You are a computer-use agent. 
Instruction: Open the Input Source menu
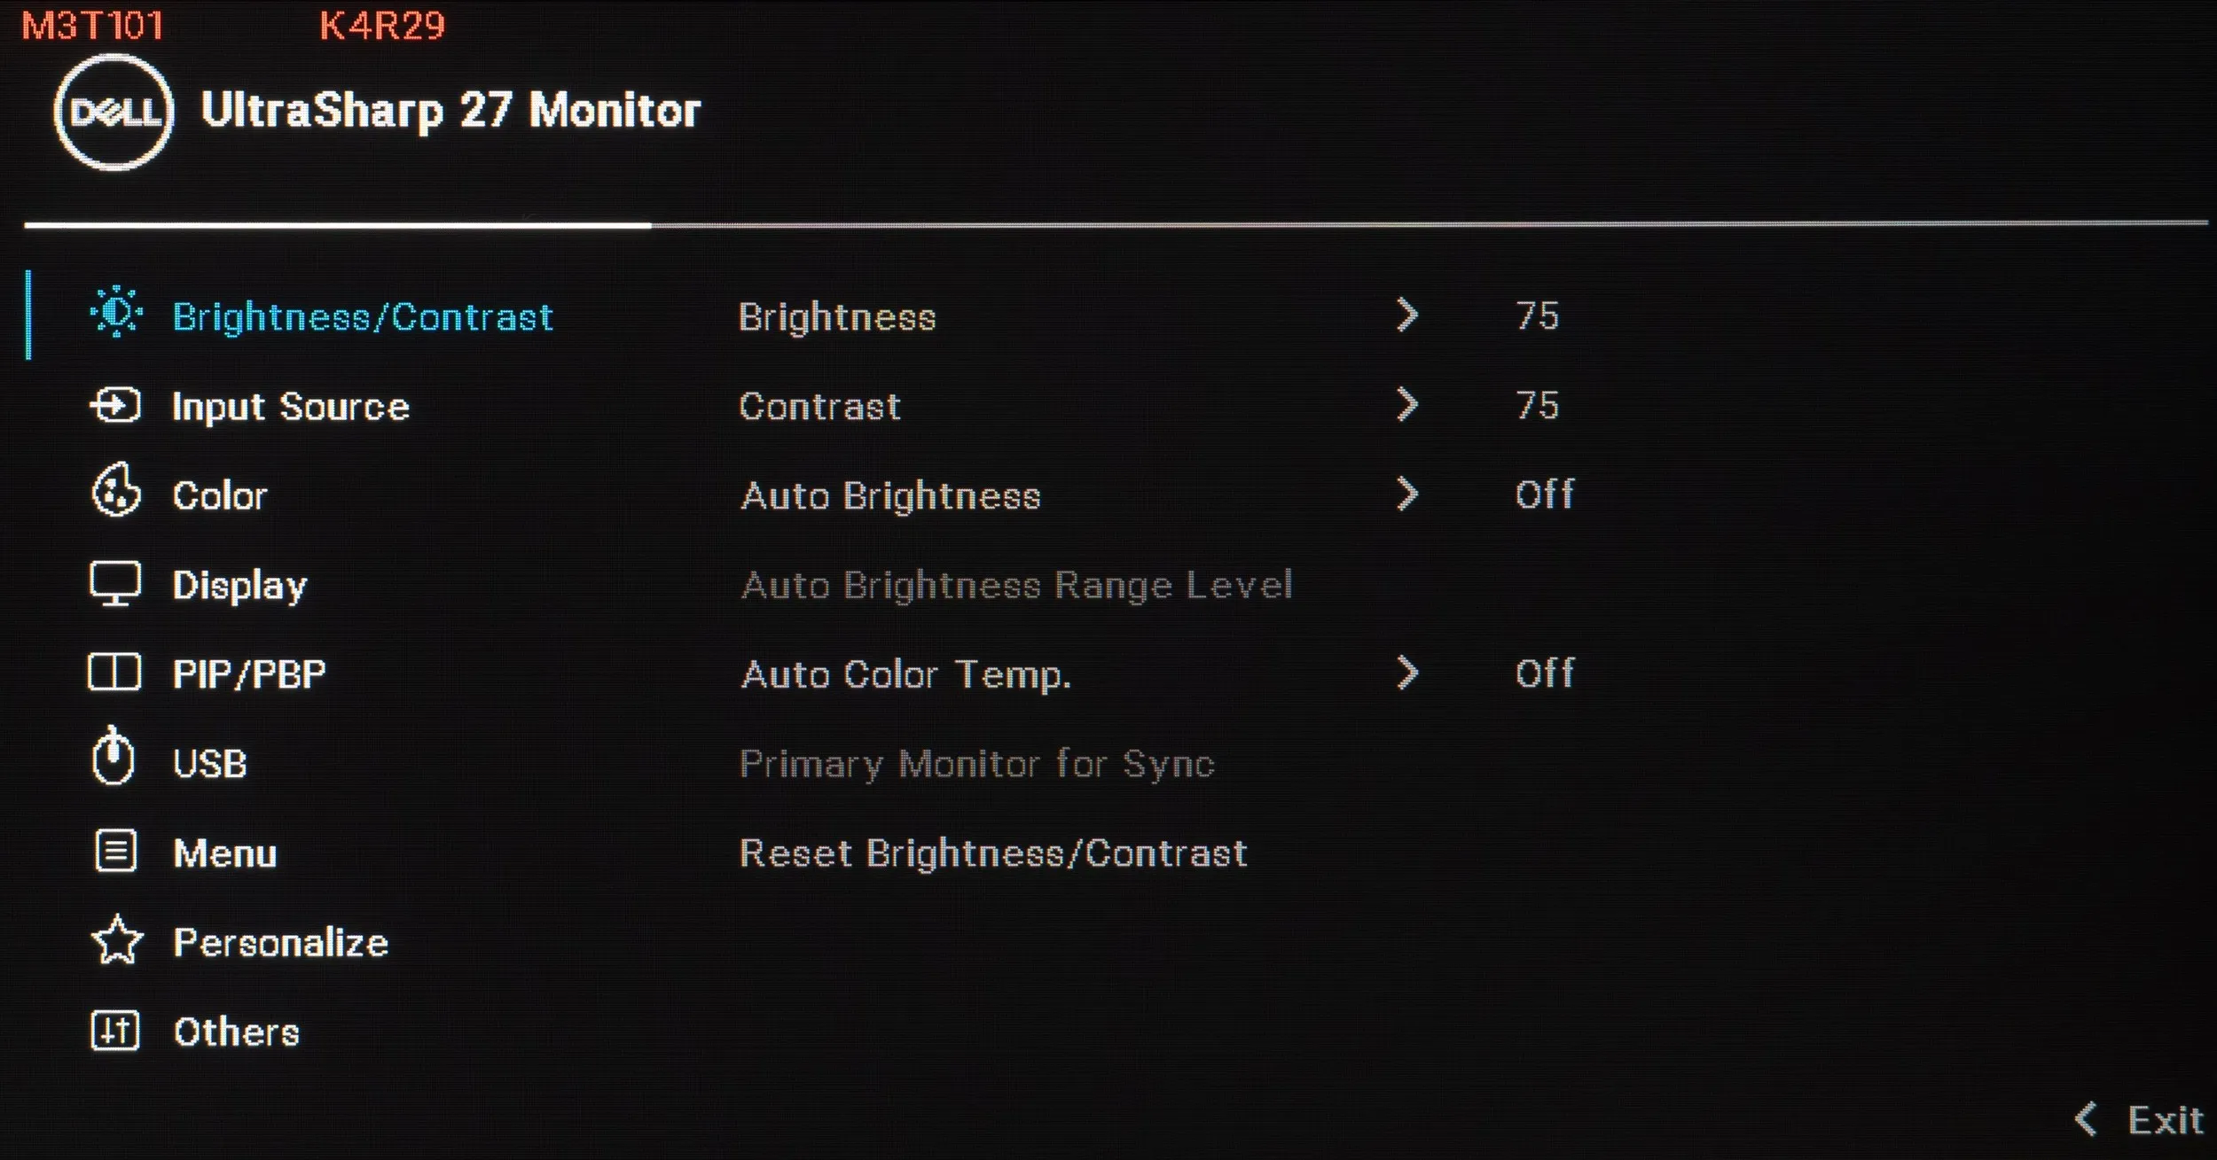(x=290, y=407)
